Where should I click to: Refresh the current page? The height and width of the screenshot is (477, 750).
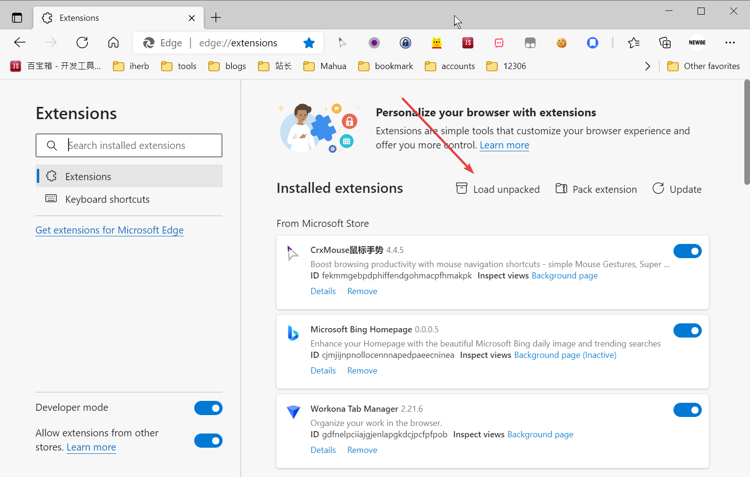point(82,43)
